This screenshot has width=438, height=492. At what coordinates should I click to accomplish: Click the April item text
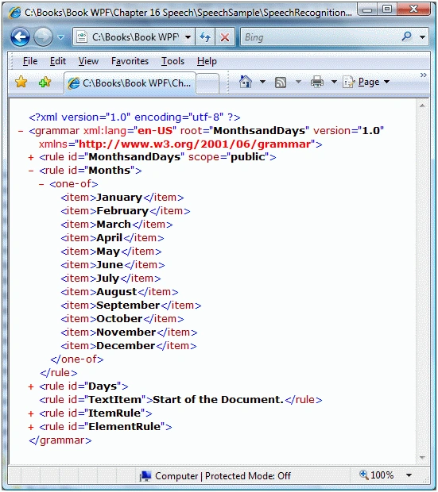tap(110, 238)
